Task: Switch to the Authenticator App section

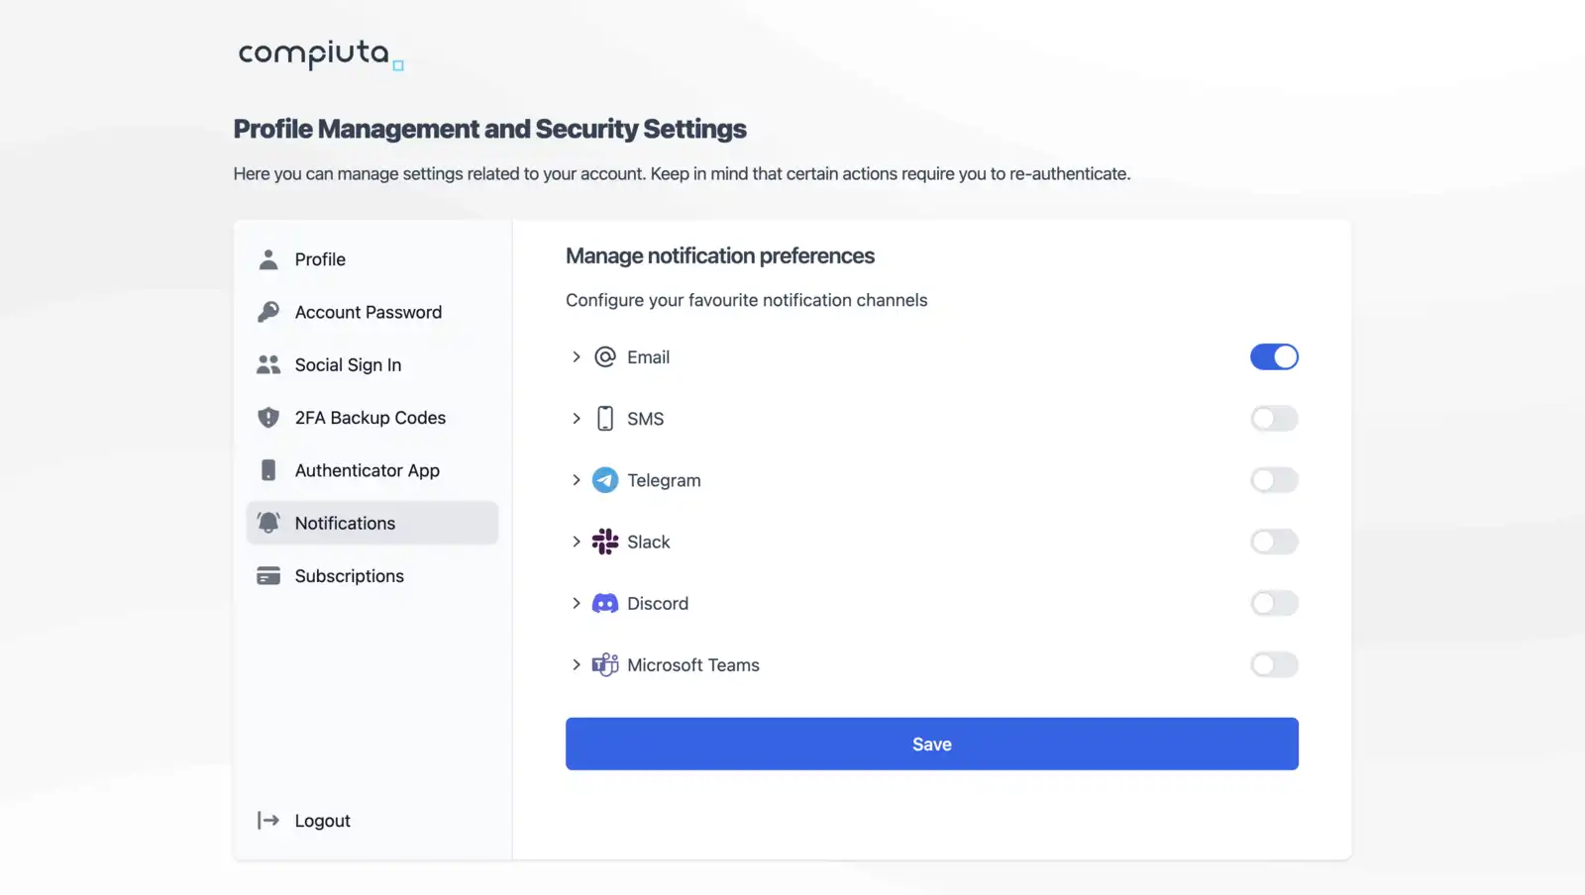Action: (x=367, y=470)
